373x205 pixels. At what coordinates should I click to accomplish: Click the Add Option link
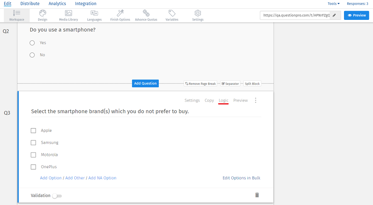pyautogui.click(x=51, y=178)
